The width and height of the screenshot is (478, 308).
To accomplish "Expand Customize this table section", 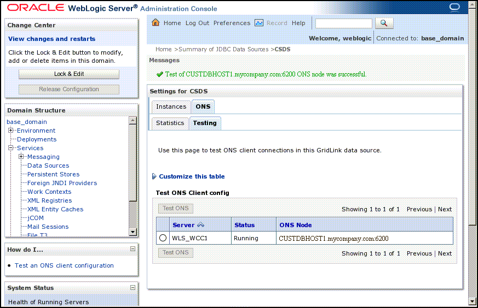I will click(x=154, y=176).
